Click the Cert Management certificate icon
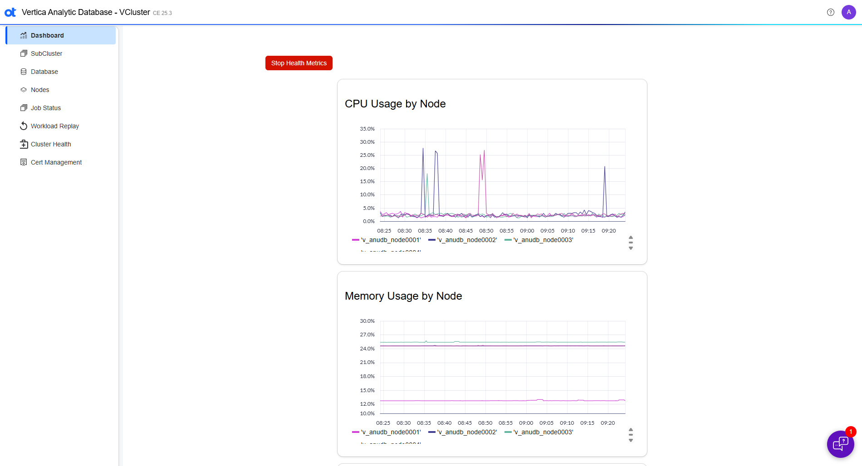The image size is (862, 466). 24,162
